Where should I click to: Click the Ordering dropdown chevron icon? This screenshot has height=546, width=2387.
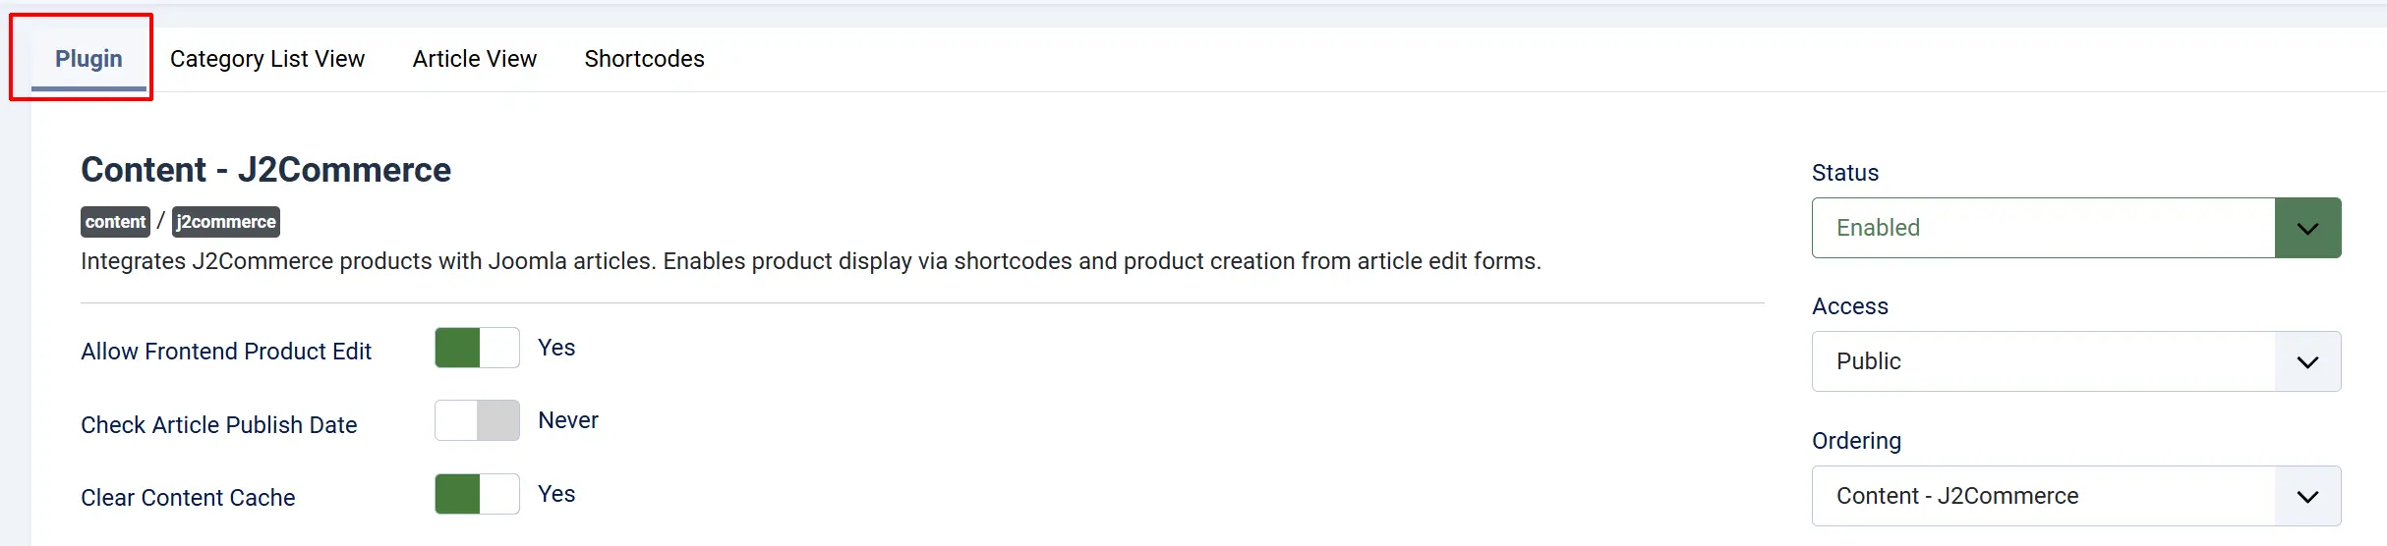pyautogui.click(x=2307, y=496)
